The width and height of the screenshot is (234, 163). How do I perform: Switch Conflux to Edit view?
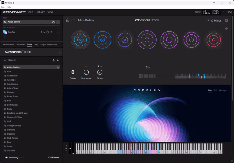[x=215, y=90]
